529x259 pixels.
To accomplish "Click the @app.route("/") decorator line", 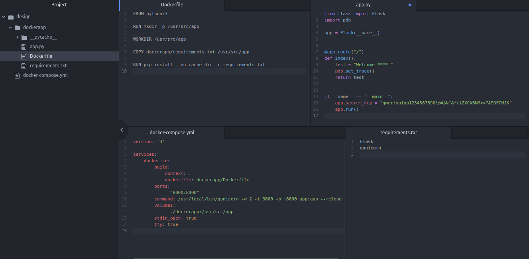I will tap(344, 52).
